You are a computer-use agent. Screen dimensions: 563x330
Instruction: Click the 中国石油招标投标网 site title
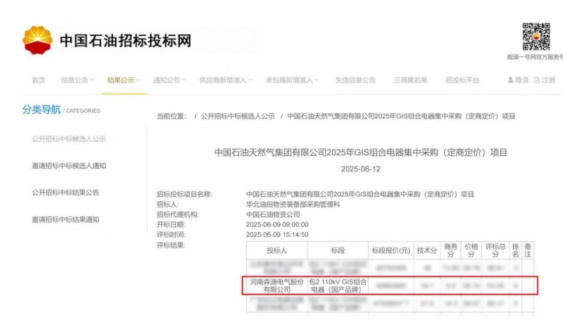(x=126, y=40)
